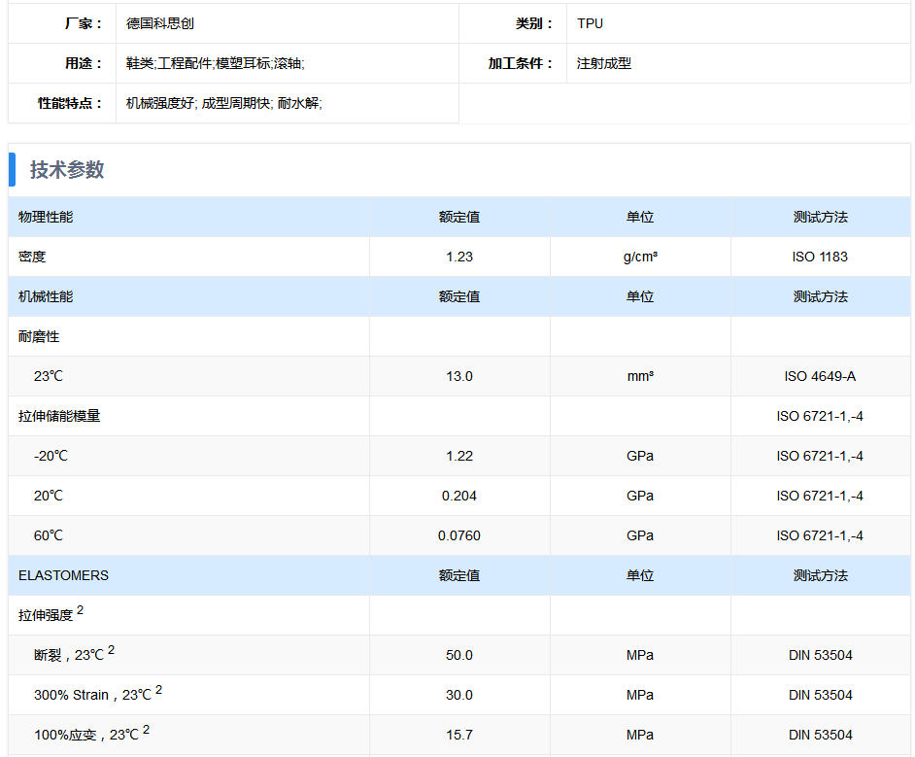Click the ISO 1183 test method
The width and height of the screenshot is (915, 757).
click(820, 257)
